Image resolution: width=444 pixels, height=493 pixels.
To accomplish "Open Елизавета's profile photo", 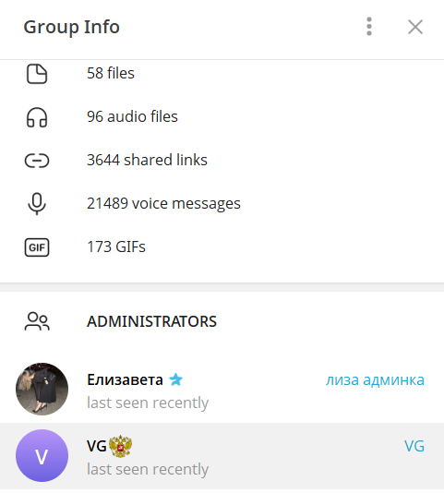I will pyautogui.click(x=42, y=390).
